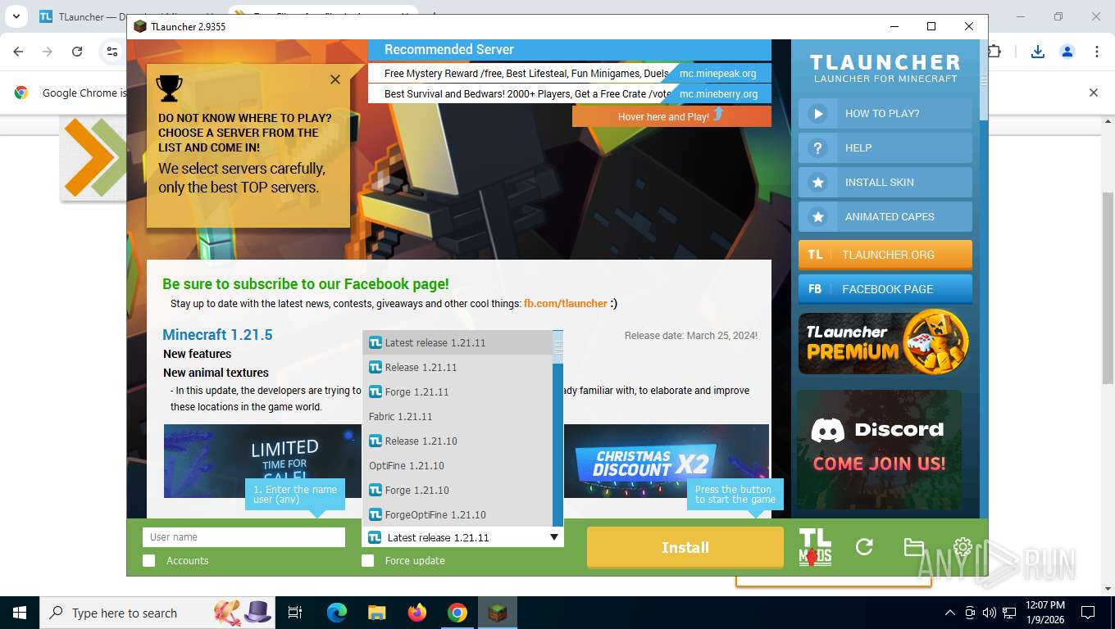Switch to TLauncher taskbar icon
The image size is (1115, 629).
[x=498, y=613]
